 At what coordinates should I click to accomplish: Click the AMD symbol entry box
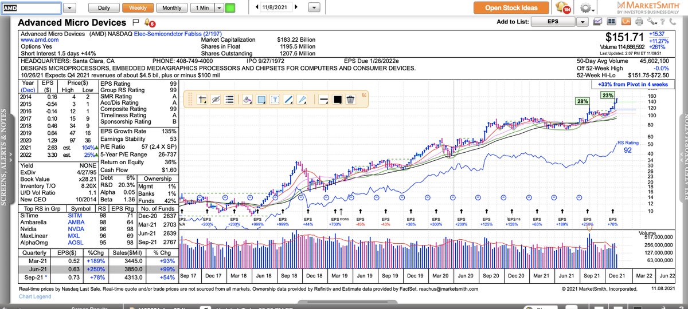pos(30,8)
